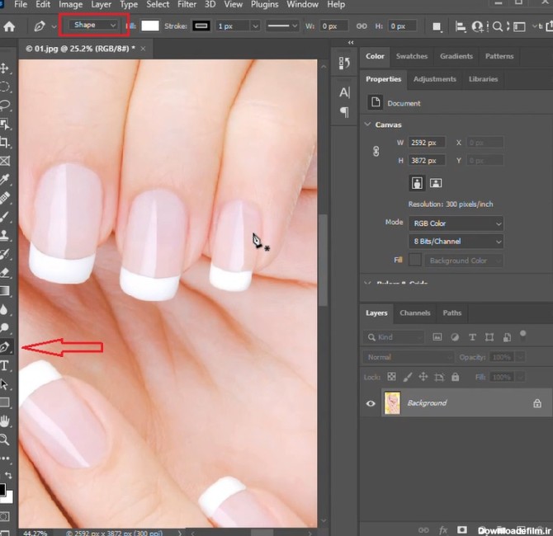The height and width of the screenshot is (536, 553).
Task: Toggle the text layer filter
Action: (472, 337)
